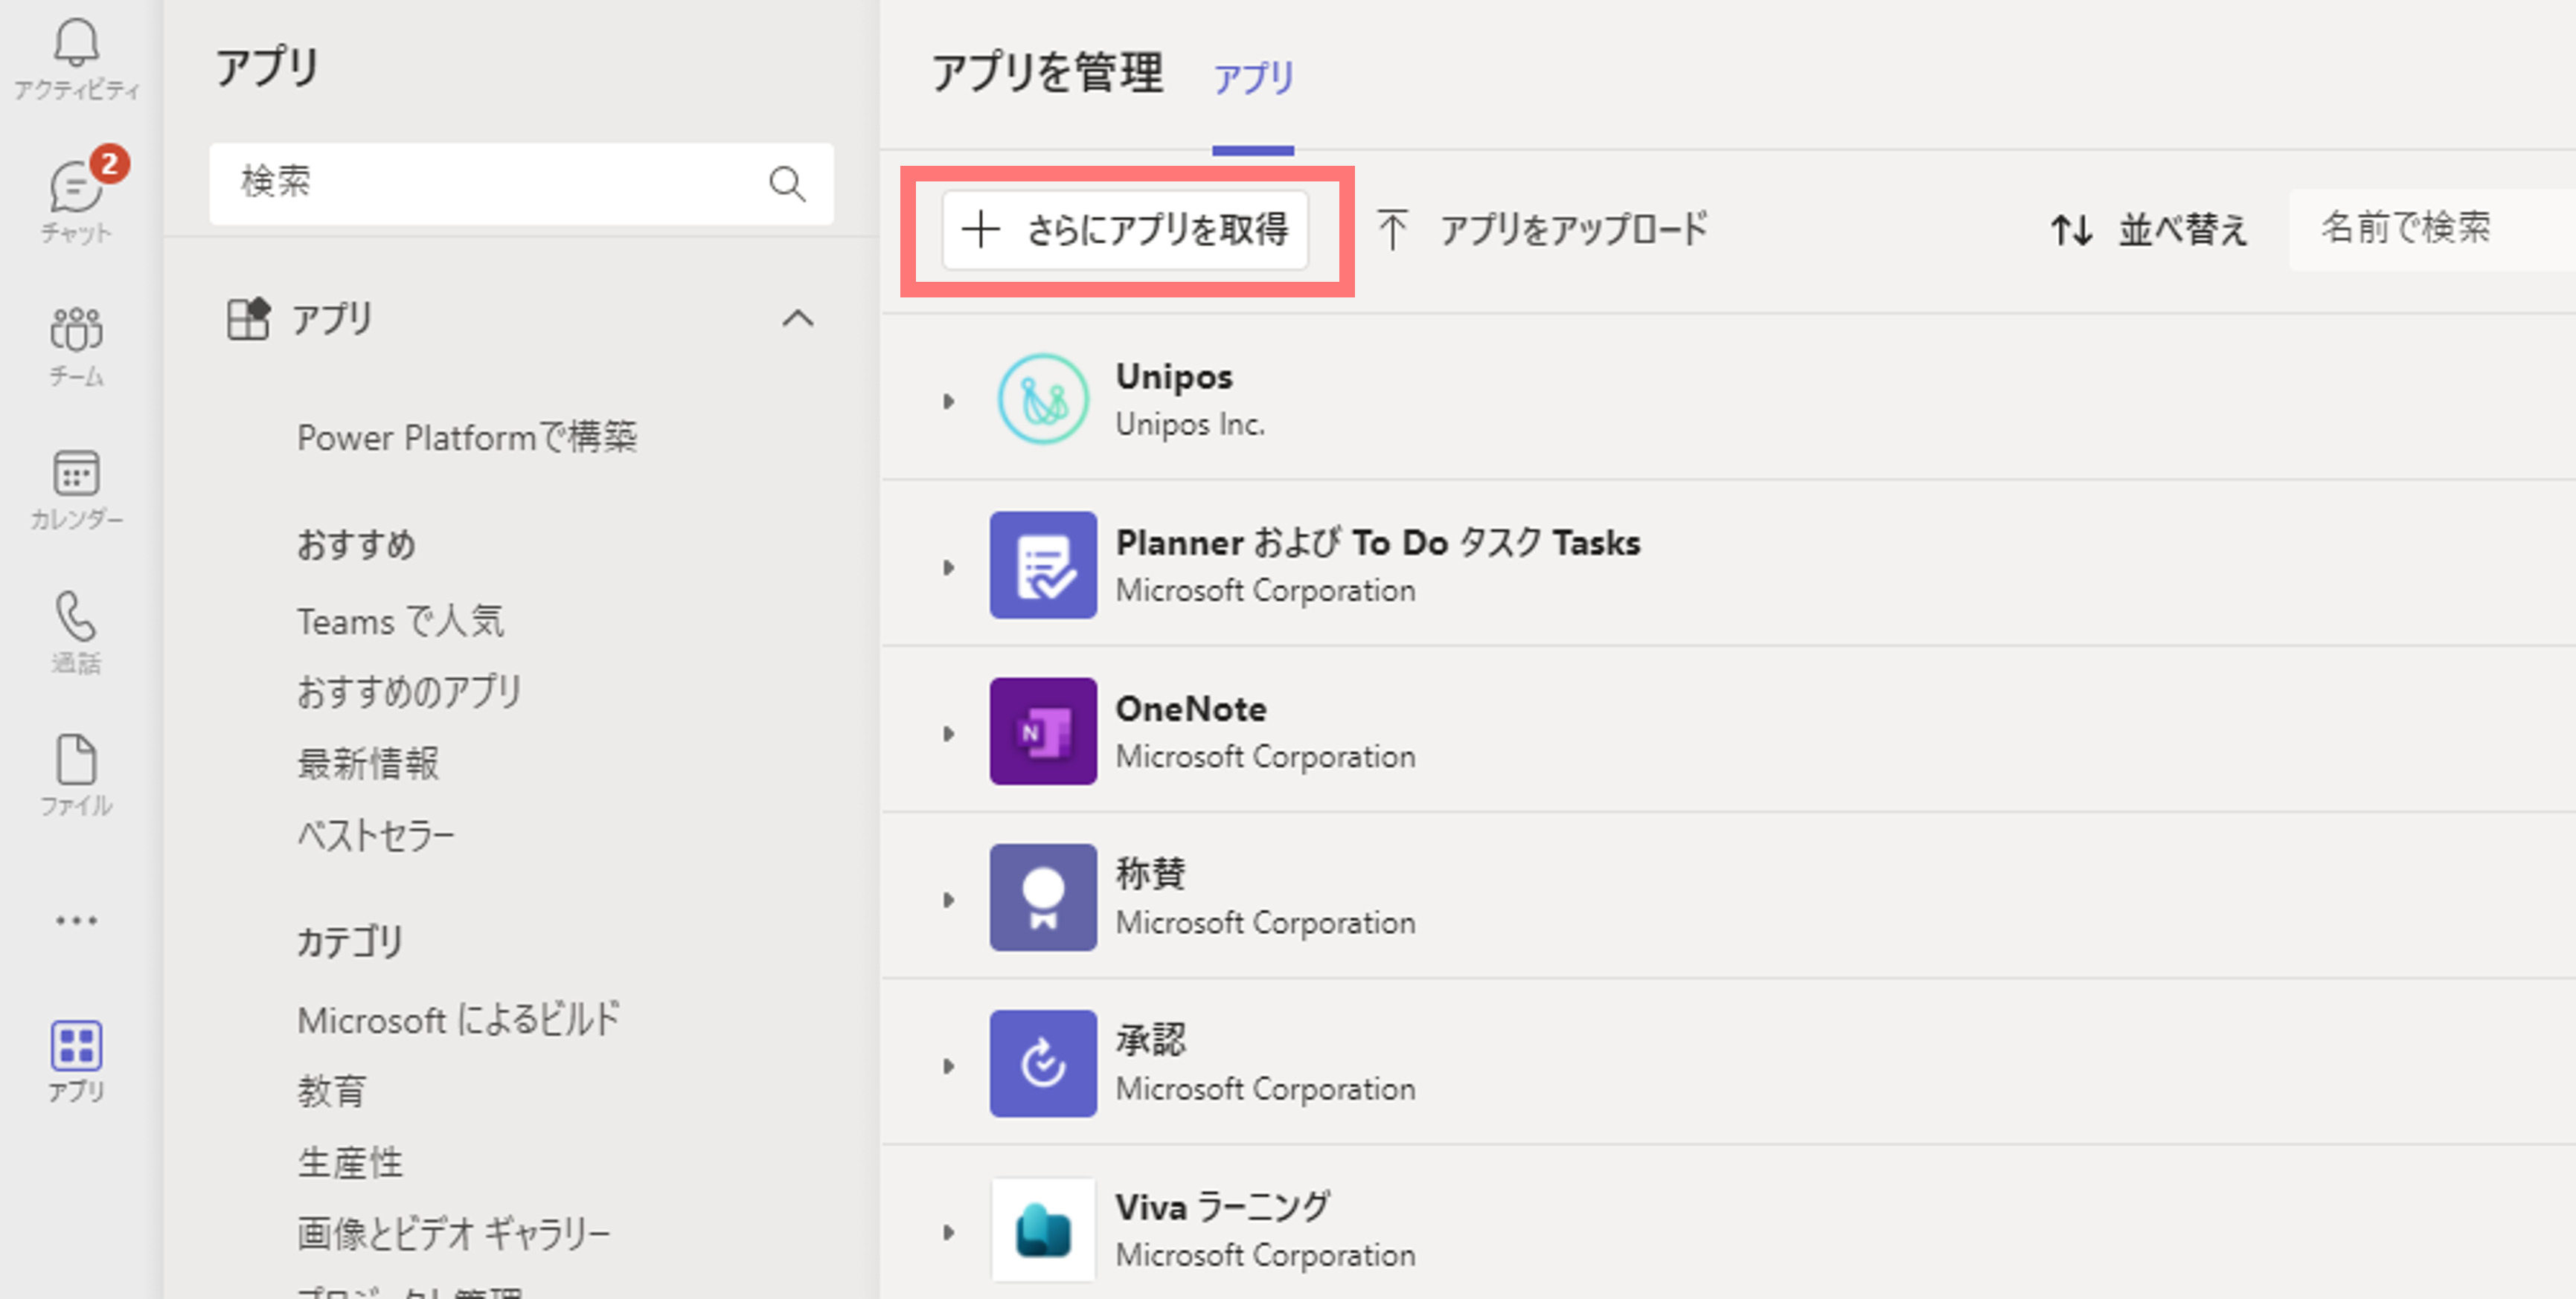Open 画像とビデオ ギャラリー category

(453, 1235)
